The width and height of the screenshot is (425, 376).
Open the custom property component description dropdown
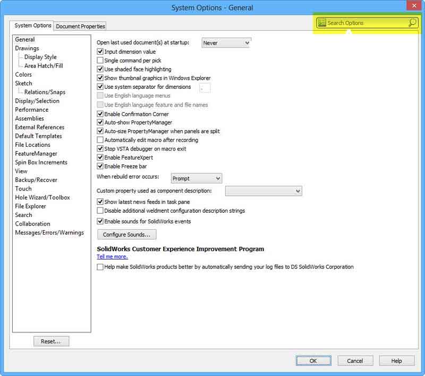tap(263, 191)
